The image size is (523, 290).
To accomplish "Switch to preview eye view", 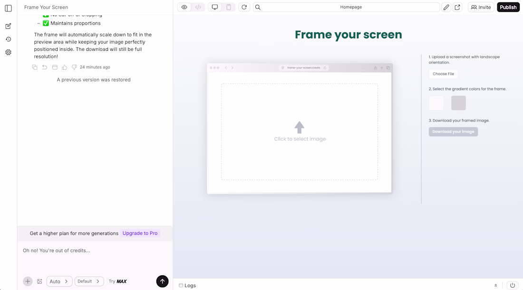I will pyautogui.click(x=184, y=7).
